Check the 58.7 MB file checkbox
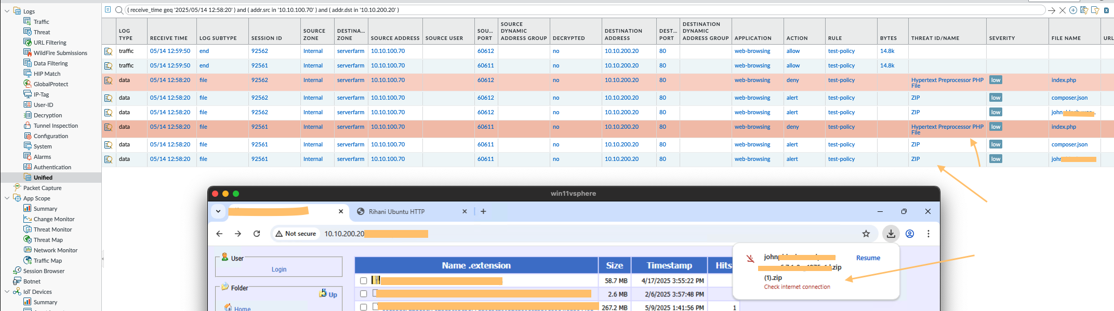 point(364,281)
